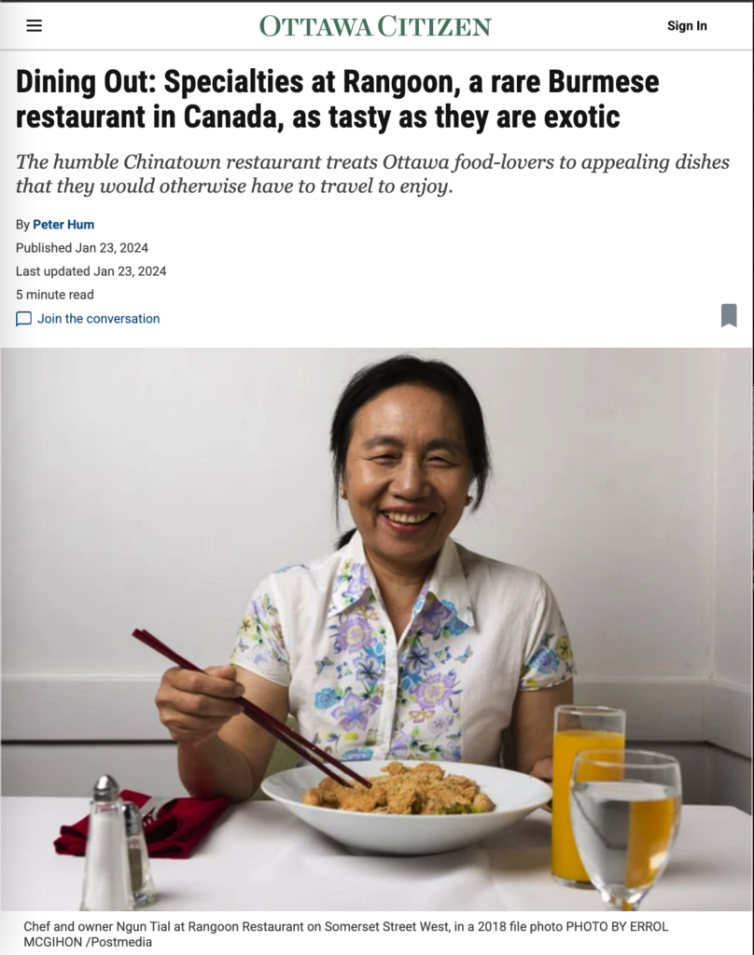Open the main photo of chef Ngun Tial
The width and height of the screenshot is (754, 955).
point(377,630)
